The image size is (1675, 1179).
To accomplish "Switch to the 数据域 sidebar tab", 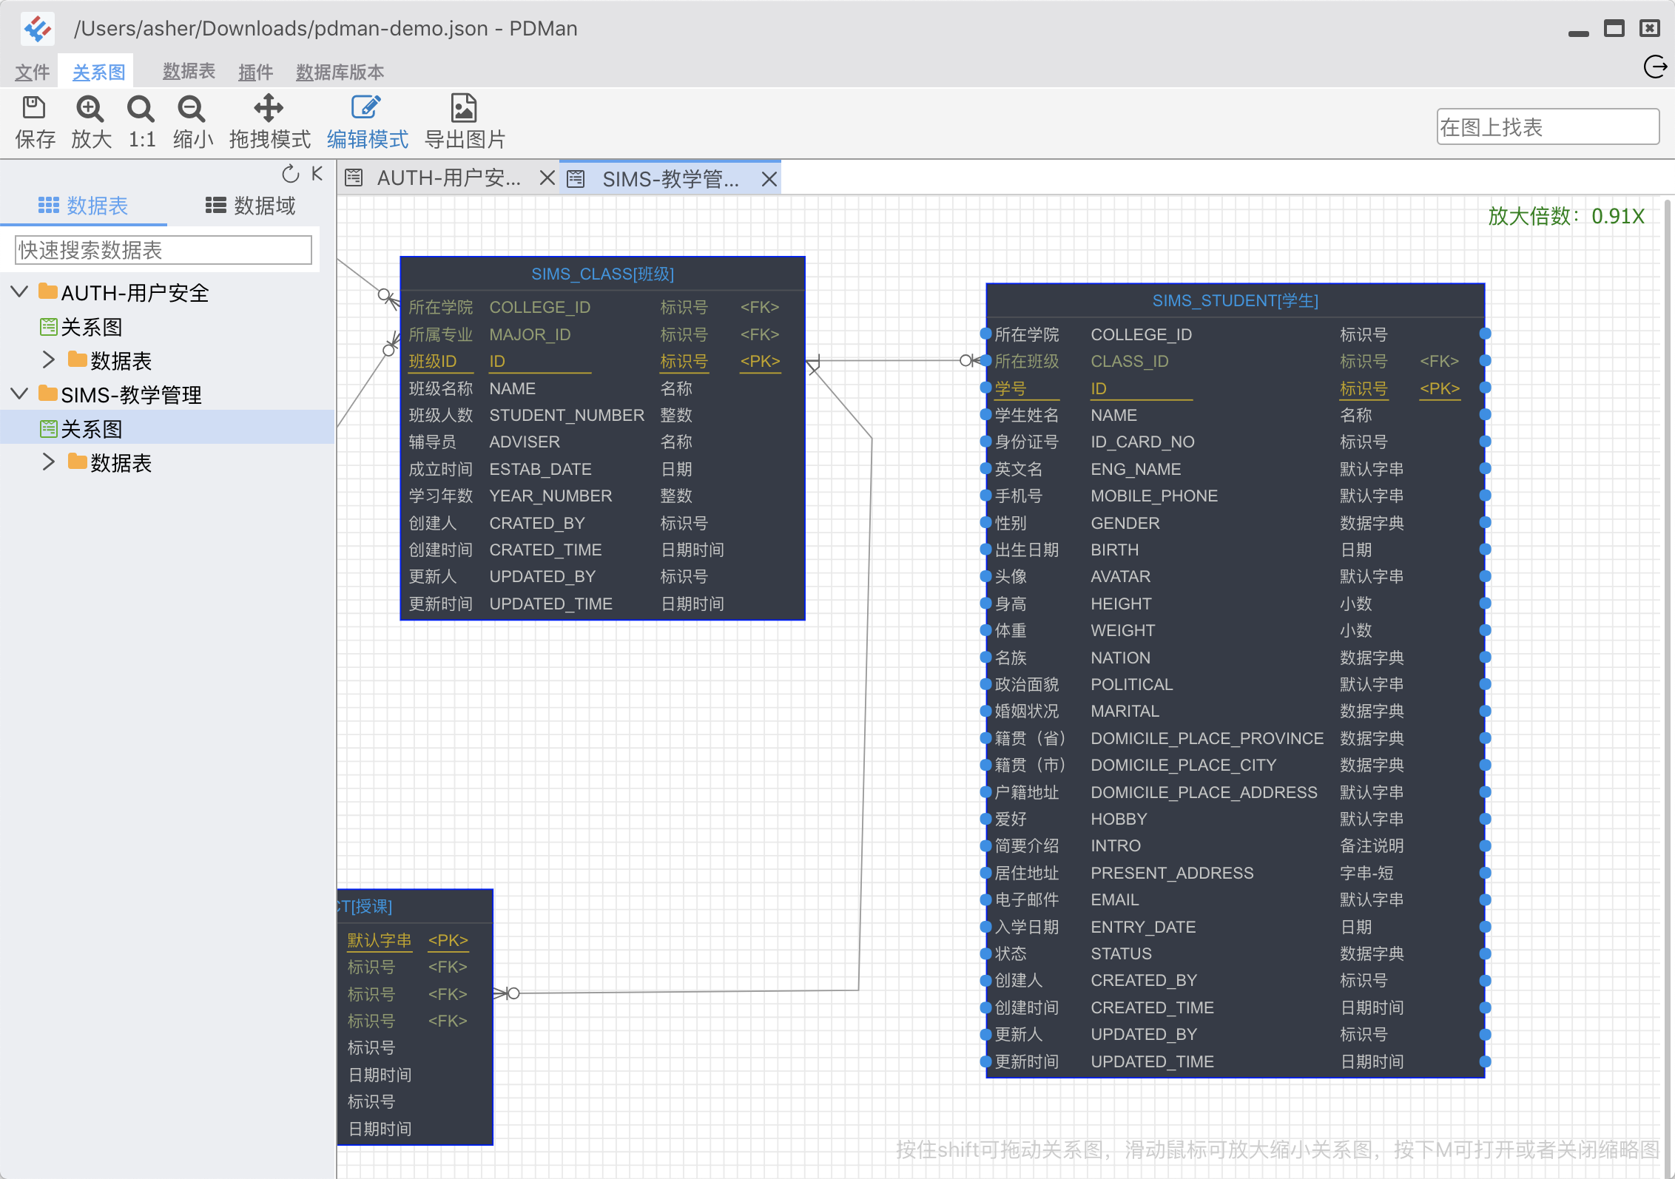I will pyautogui.click(x=250, y=205).
